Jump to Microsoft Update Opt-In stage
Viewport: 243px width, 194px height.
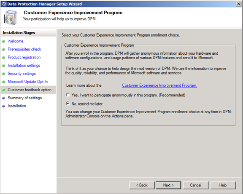(x=28, y=82)
